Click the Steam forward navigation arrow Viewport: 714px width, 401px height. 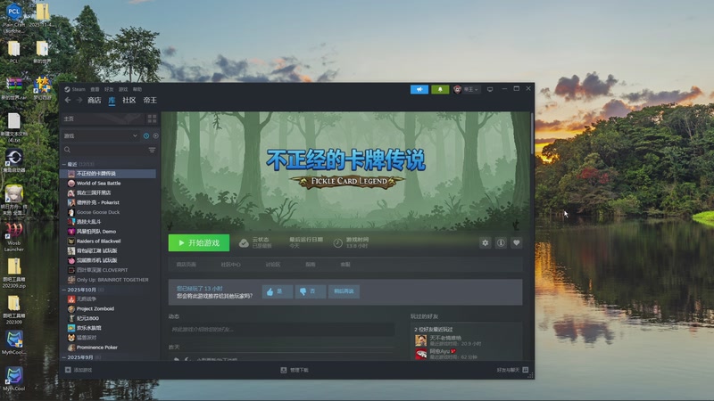click(x=79, y=100)
